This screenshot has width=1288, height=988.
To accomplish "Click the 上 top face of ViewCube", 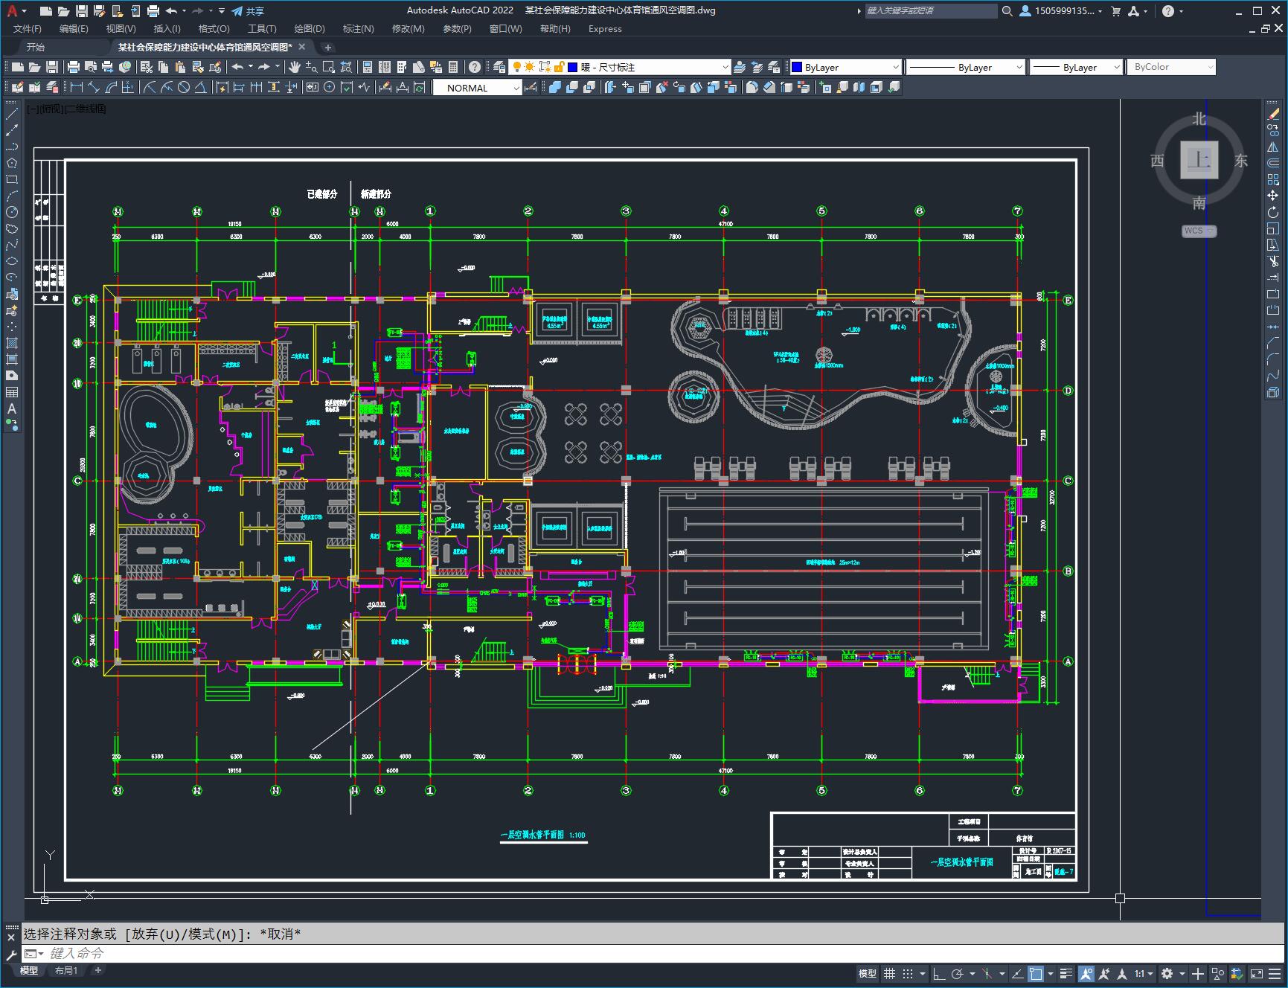I will pos(1199,159).
